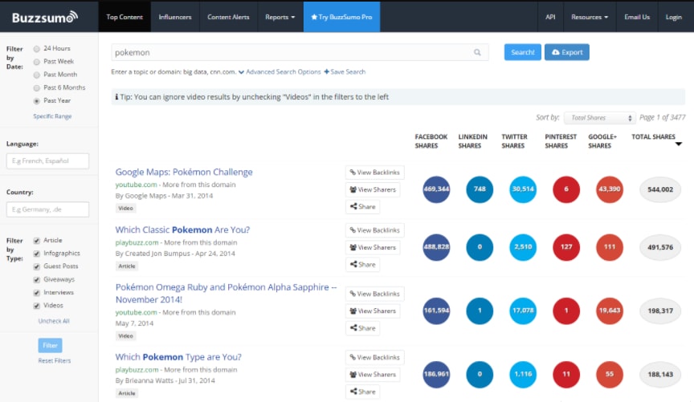Select the Past Year date filter

pyautogui.click(x=37, y=101)
